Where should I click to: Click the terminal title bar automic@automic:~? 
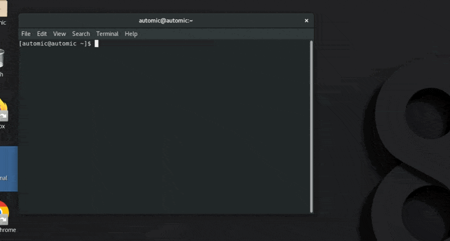click(166, 21)
